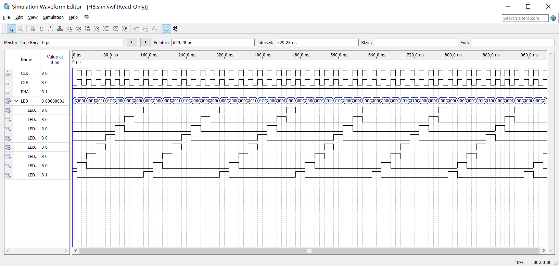
Task: Toggle Snap to Transition
Action: (x=176, y=29)
